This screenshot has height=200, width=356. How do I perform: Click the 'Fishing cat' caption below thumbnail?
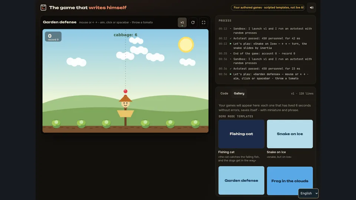[226, 152]
